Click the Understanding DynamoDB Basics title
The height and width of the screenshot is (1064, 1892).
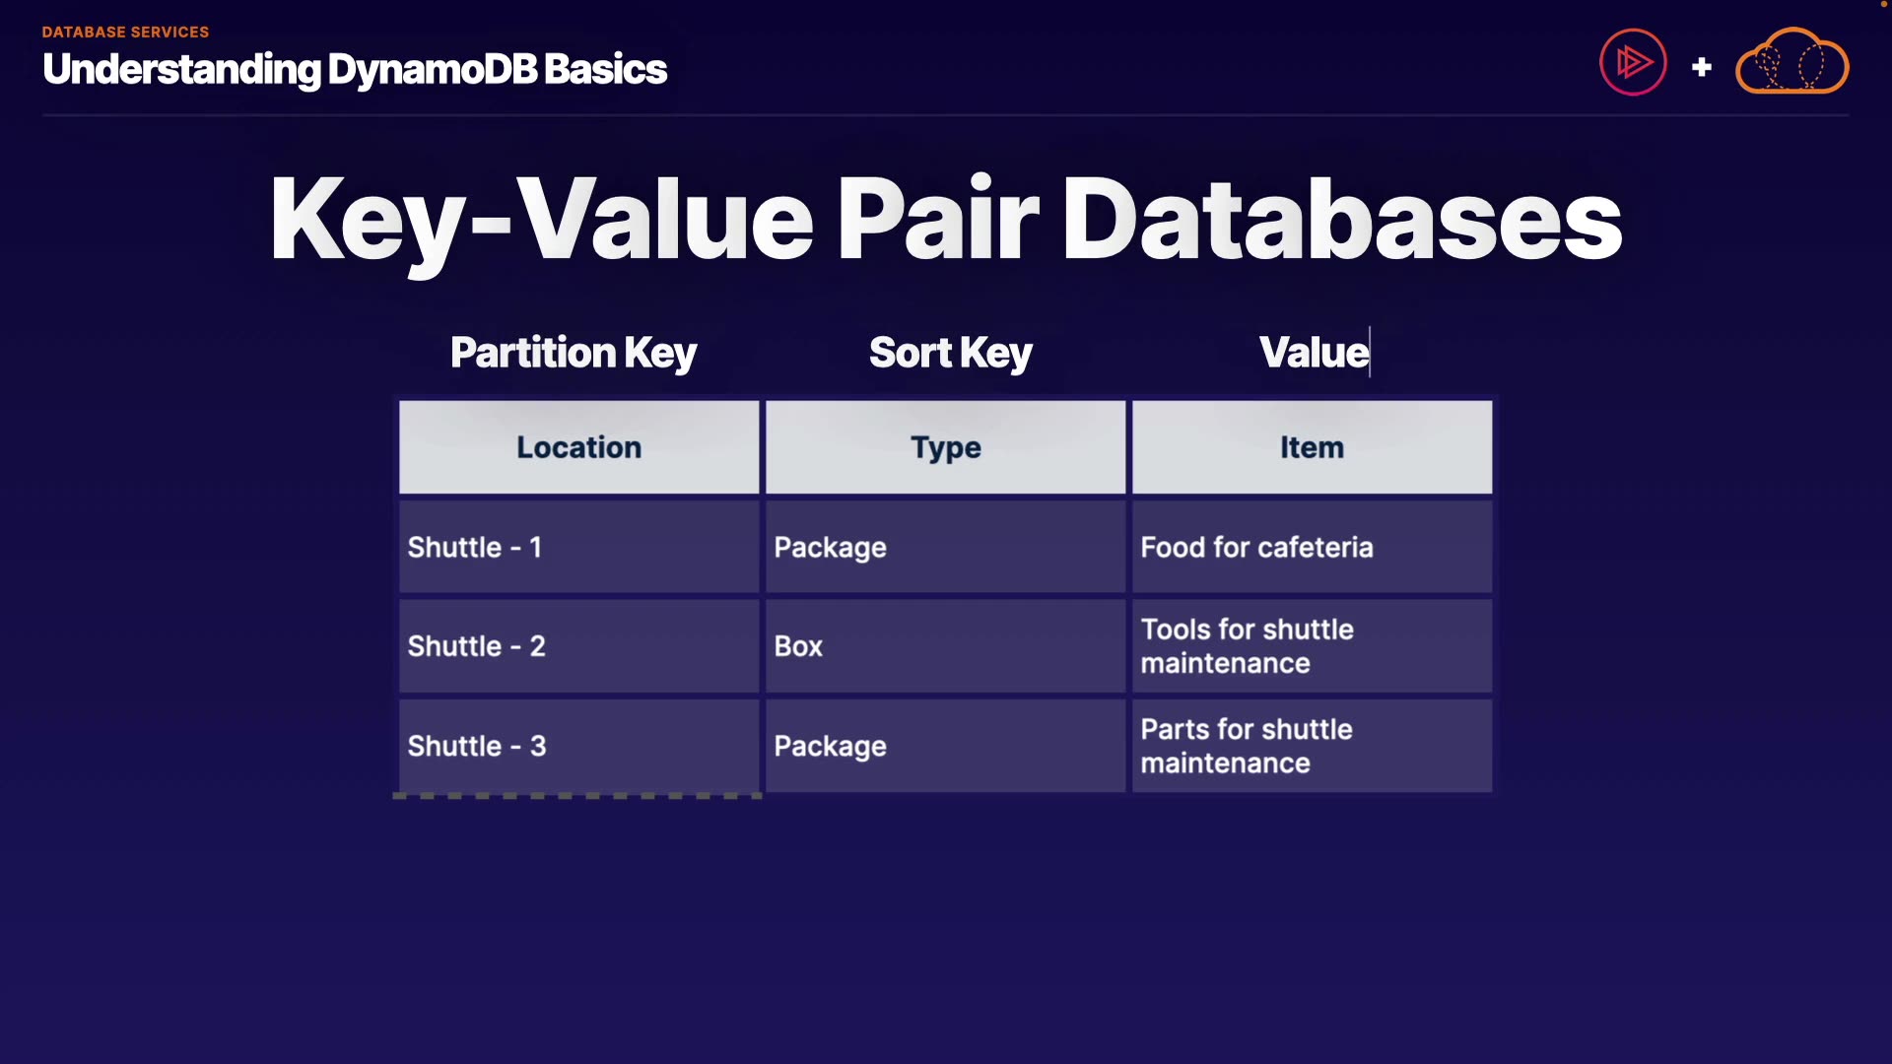point(355,69)
